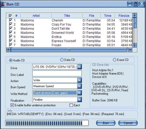The height and width of the screenshot is (129, 146).
Task: Maximize the Burn CD window
Action: point(136,4)
